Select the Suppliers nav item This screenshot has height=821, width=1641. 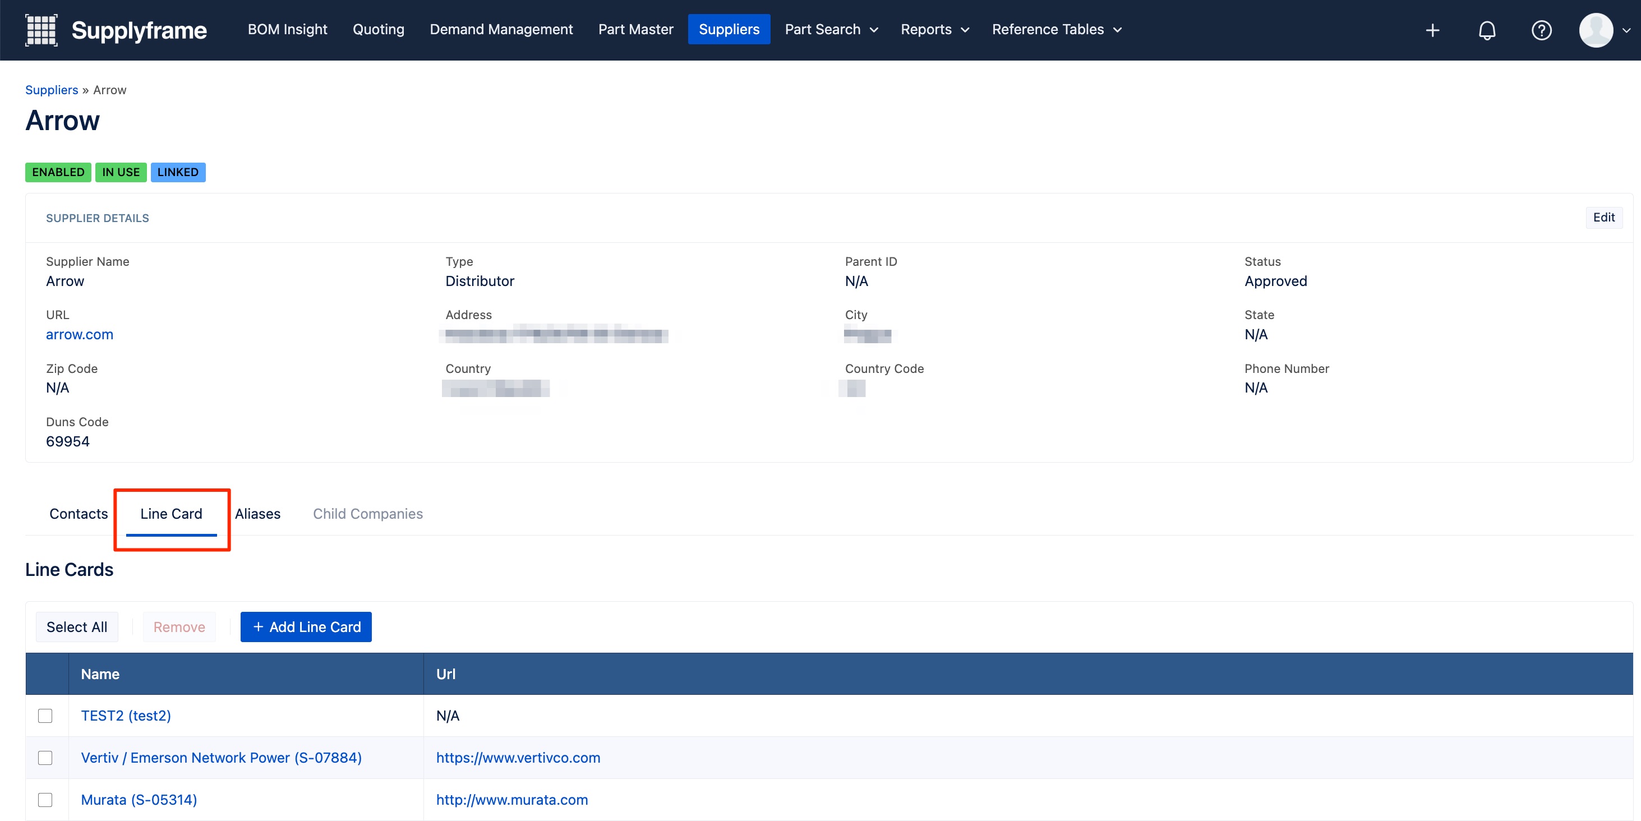pyautogui.click(x=729, y=29)
